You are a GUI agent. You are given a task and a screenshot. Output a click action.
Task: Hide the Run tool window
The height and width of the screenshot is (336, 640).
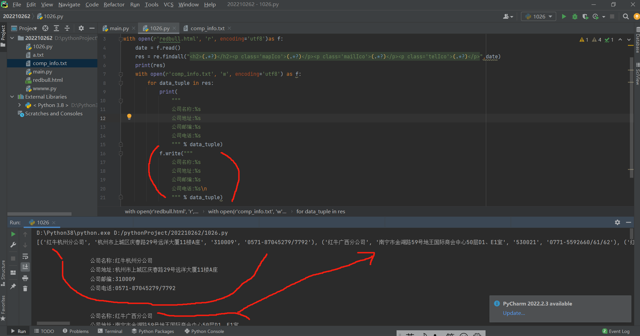[629, 222]
